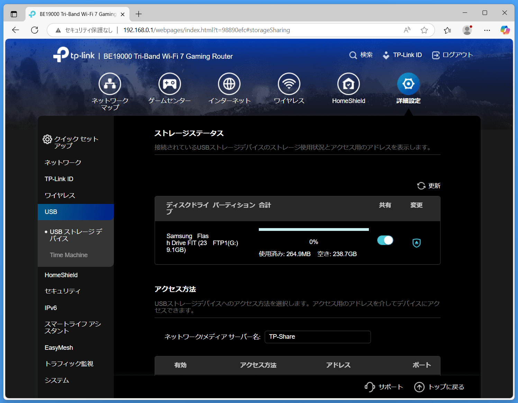Click the storage usage bar
This screenshot has width=518, height=403.
pyautogui.click(x=313, y=229)
